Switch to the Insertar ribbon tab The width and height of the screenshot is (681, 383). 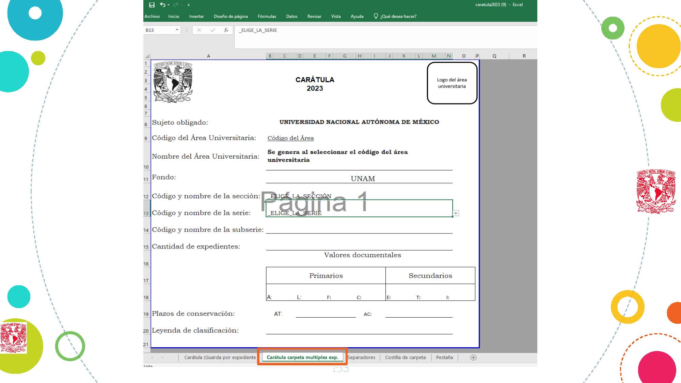click(196, 16)
